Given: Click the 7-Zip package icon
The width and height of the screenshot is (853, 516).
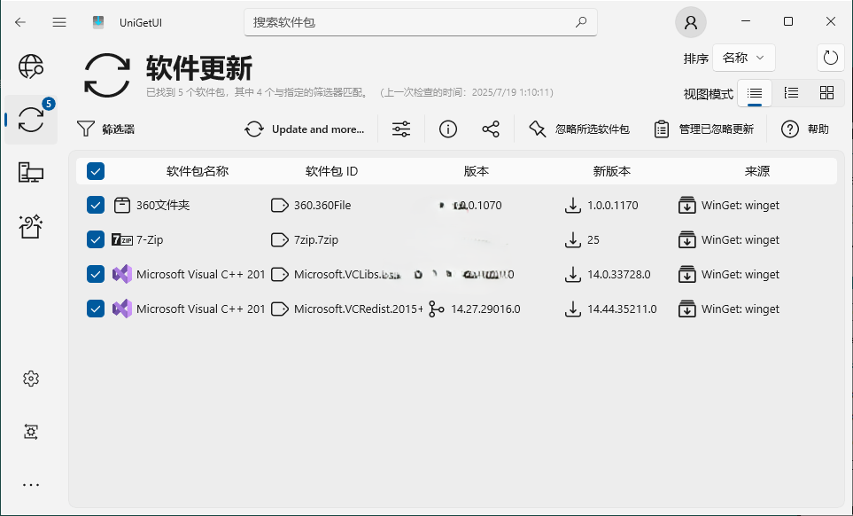Looking at the screenshot, I should pos(122,239).
